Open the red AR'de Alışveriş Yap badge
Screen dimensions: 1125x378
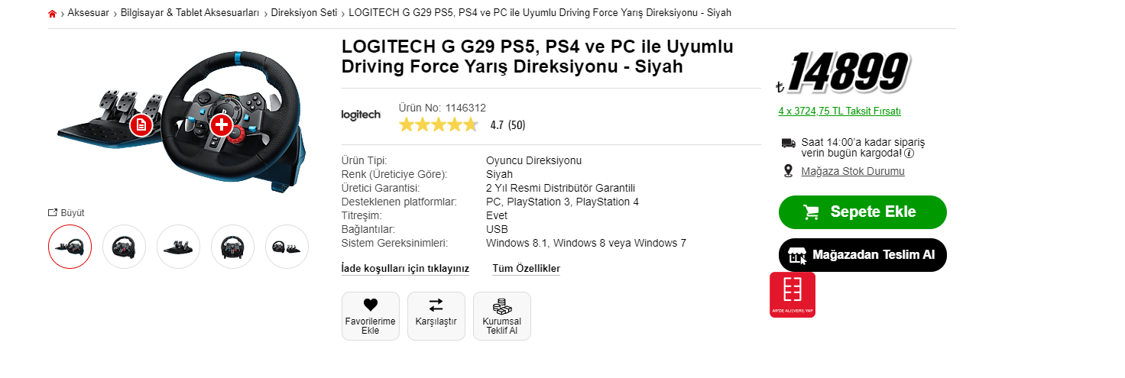click(x=793, y=295)
